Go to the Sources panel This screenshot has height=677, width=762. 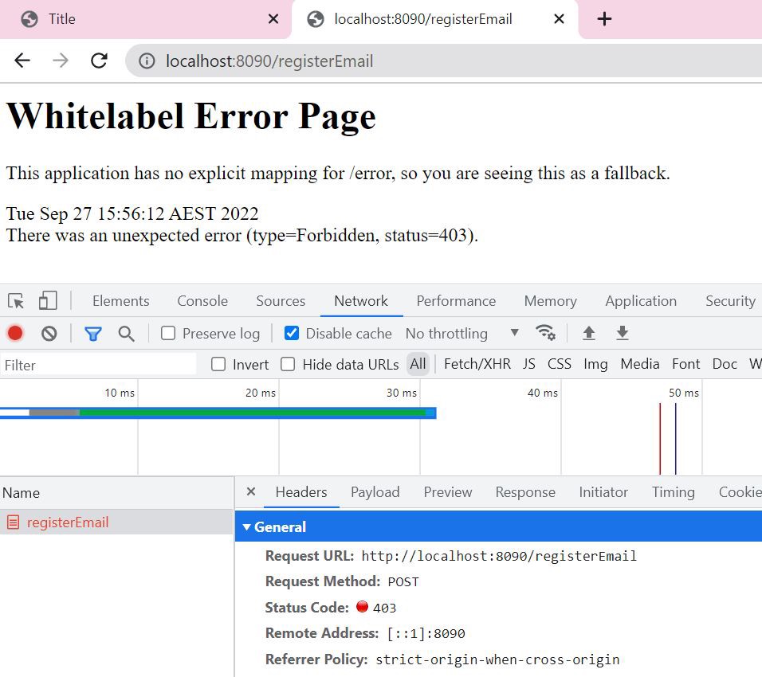coord(281,301)
